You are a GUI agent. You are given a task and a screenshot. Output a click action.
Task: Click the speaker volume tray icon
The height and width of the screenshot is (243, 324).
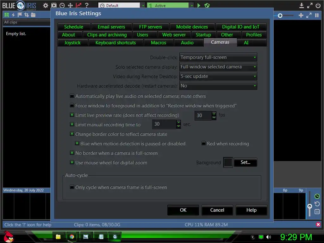click(x=268, y=237)
